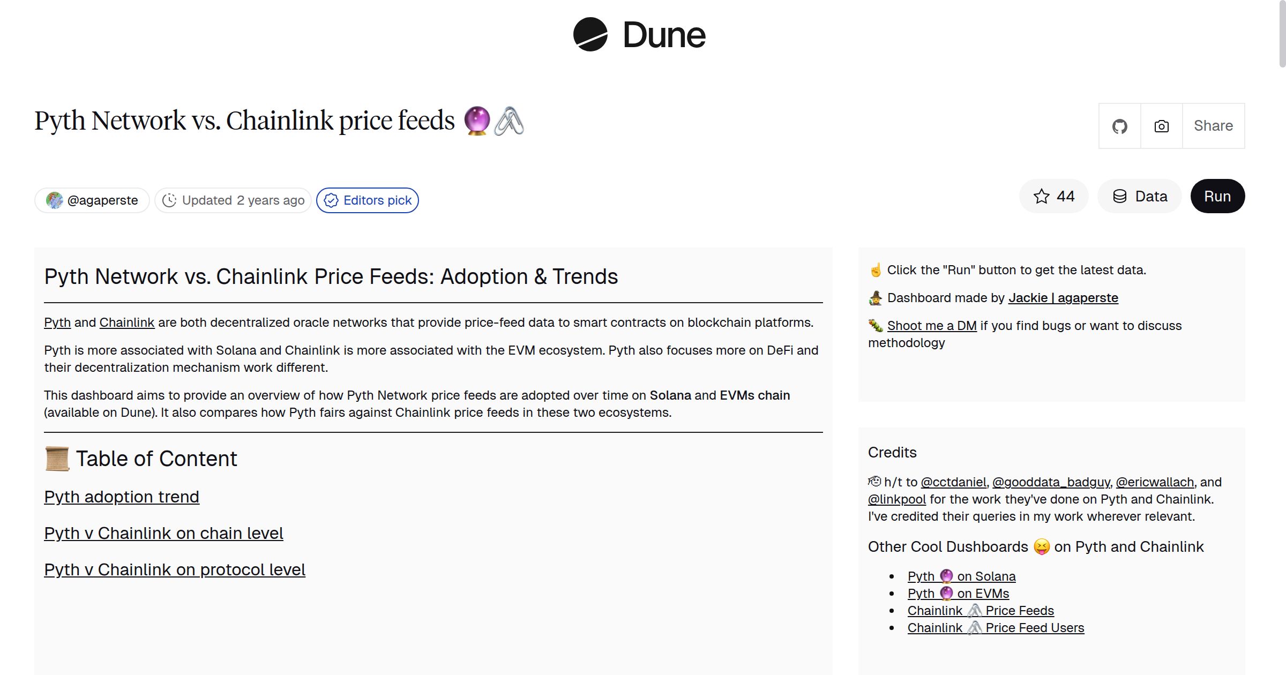Click the Editors pick badge icon
This screenshot has height=675, width=1286.
coord(331,200)
